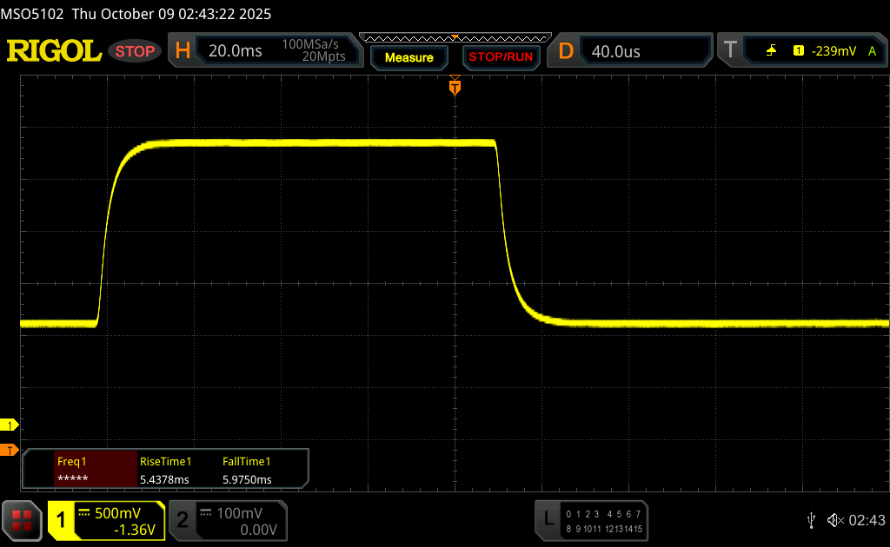Click the orange trigger position marker above waveform

[x=455, y=87]
